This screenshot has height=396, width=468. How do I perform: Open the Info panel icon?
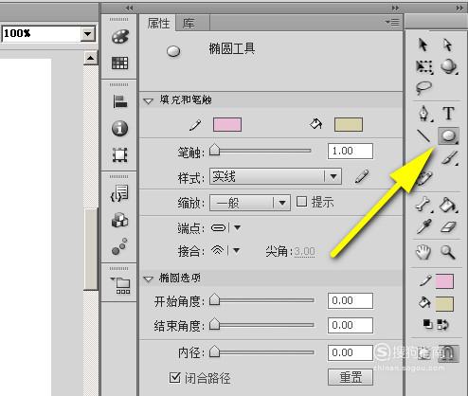(119, 129)
